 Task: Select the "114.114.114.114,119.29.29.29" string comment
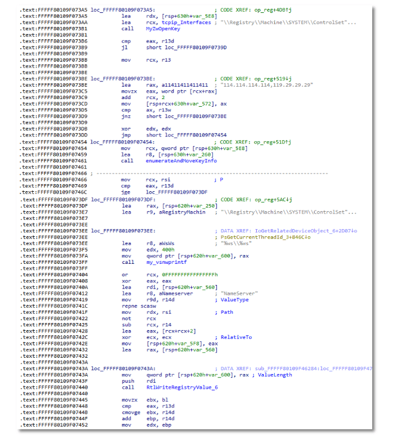point(267,85)
